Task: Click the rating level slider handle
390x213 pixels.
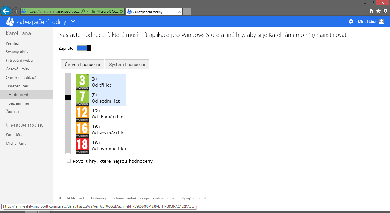Action: click(x=68, y=97)
